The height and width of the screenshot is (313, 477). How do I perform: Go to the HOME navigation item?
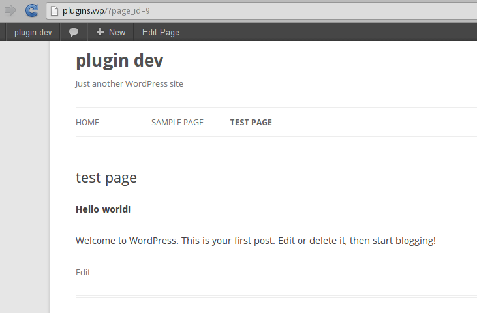(87, 122)
